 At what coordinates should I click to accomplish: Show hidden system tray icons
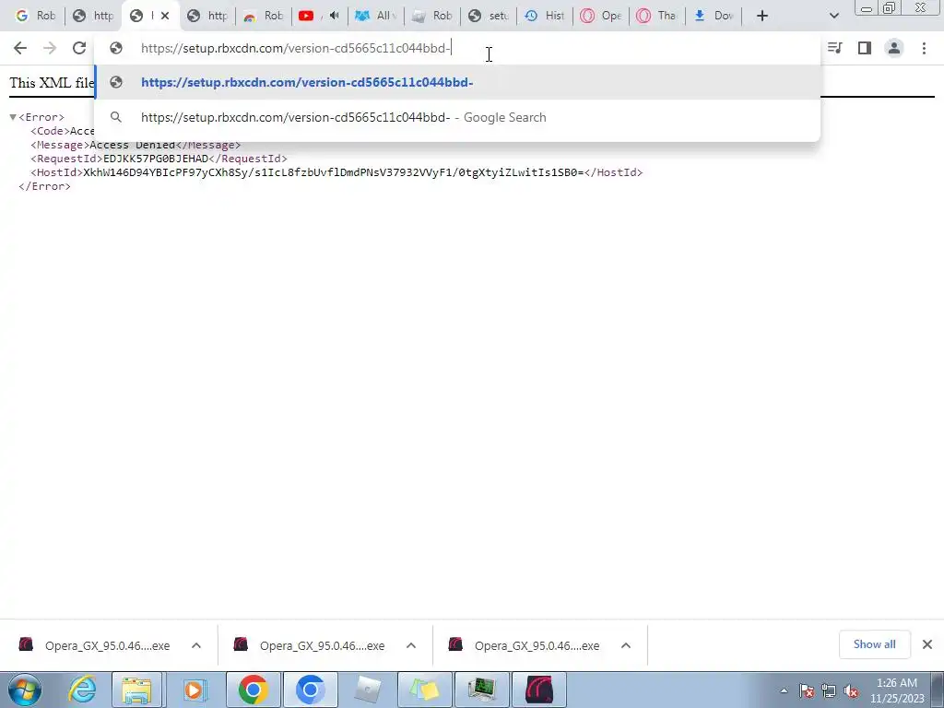point(784,690)
